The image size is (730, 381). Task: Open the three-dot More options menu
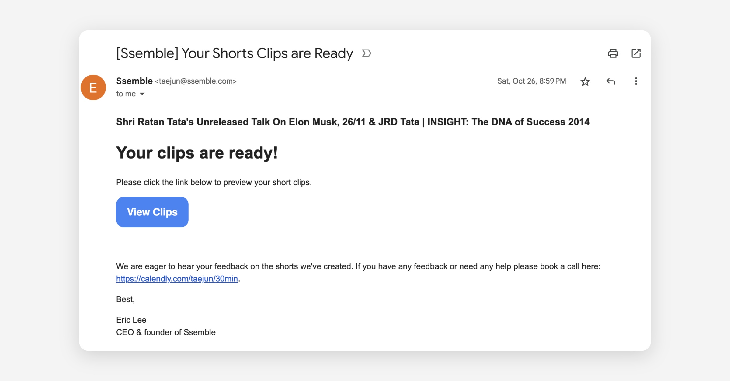pos(636,81)
